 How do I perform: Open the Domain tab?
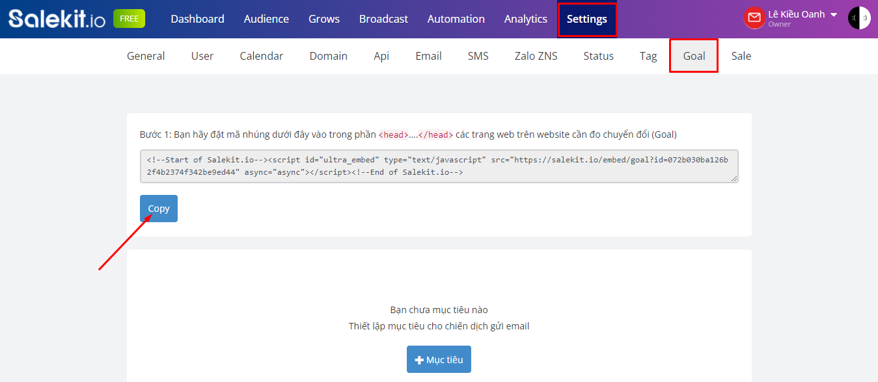pos(329,56)
